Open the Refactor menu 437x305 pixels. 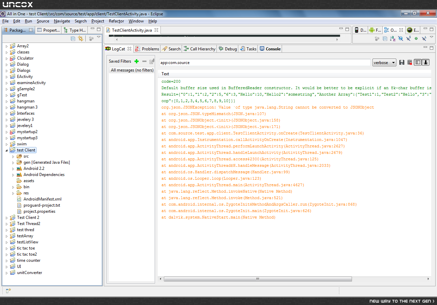116,21
